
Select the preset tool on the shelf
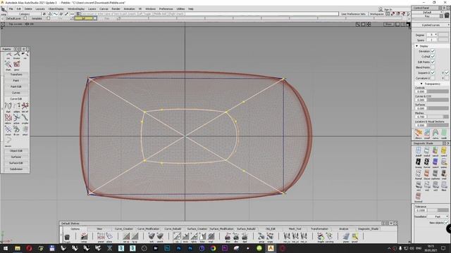click(101, 237)
